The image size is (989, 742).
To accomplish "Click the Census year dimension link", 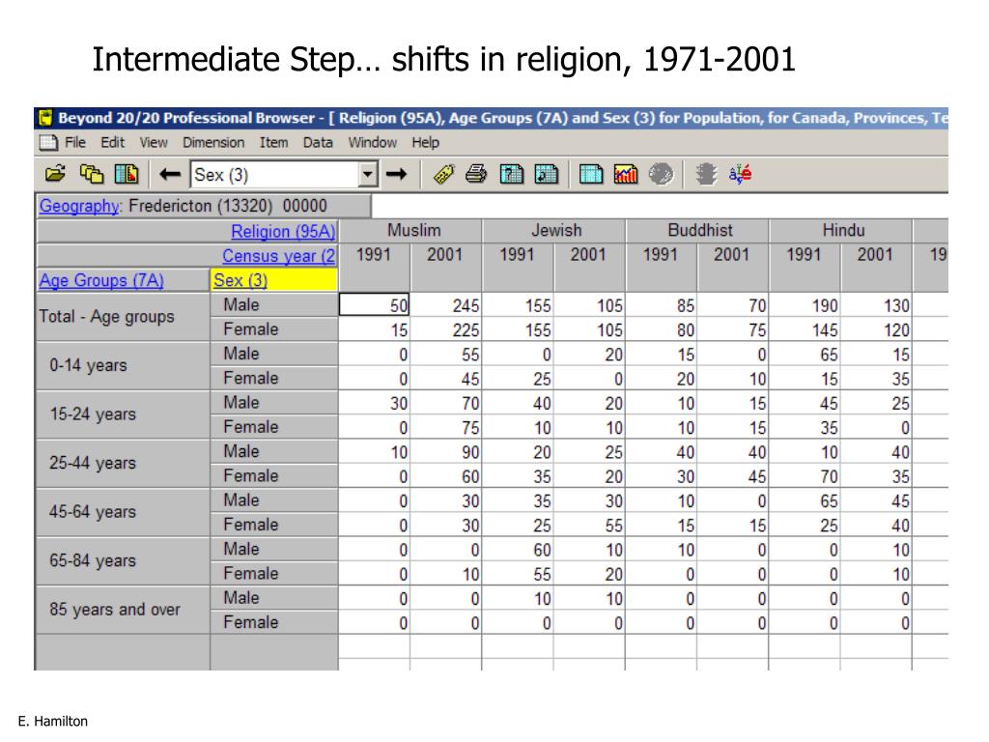I will 279,256.
